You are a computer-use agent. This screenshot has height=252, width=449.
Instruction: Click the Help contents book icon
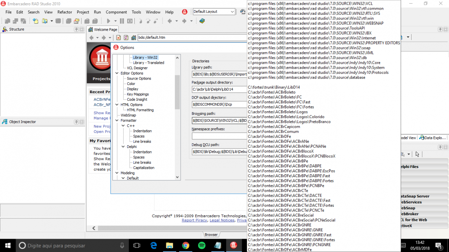(202, 21)
